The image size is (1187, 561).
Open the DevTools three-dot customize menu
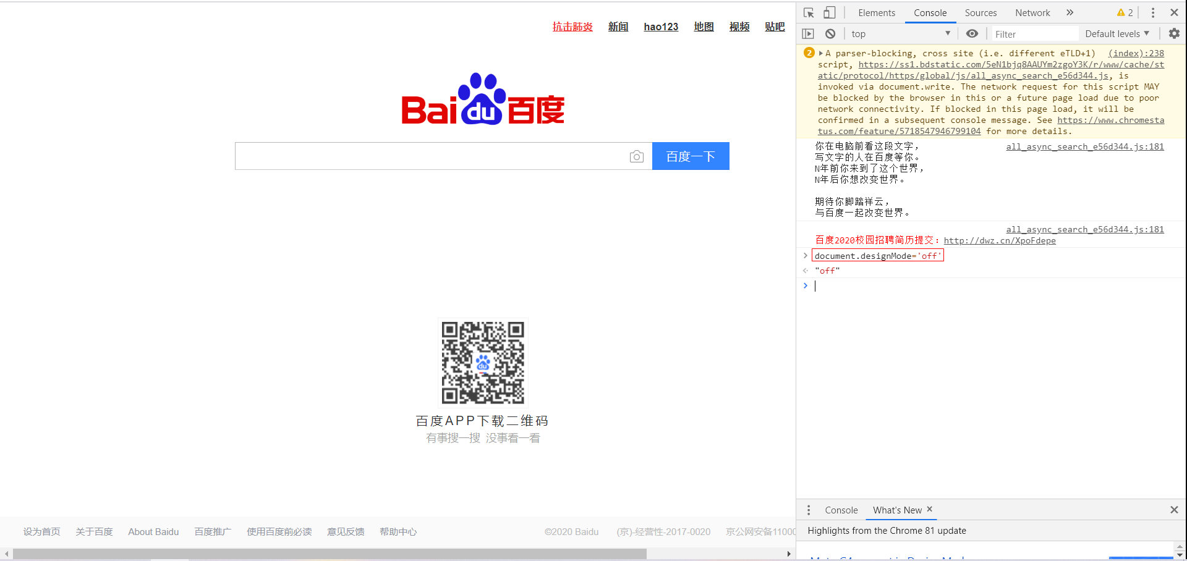(1152, 12)
